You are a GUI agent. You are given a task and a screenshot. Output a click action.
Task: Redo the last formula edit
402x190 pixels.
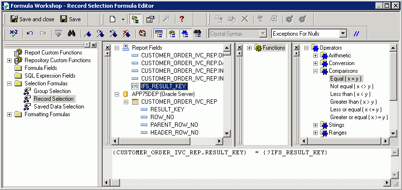(x=43, y=34)
